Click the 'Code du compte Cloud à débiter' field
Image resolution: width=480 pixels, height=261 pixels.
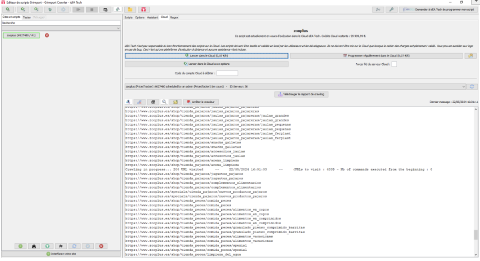pos(227,73)
